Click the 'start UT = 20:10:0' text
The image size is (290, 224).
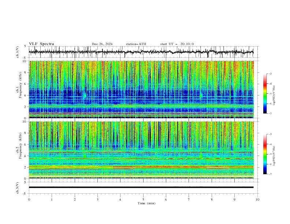click(177, 44)
